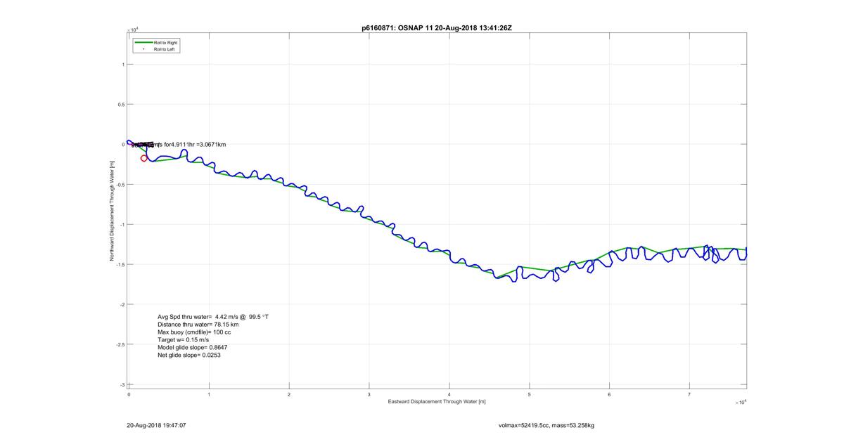Select the 'Max buoy (cmdfile)= 100 cc' line
The height and width of the screenshot is (437, 844).
tap(194, 332)
